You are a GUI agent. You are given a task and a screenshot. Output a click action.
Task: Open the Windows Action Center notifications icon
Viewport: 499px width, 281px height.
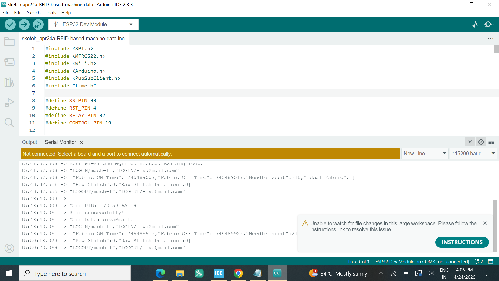click(x=486, y=273)
